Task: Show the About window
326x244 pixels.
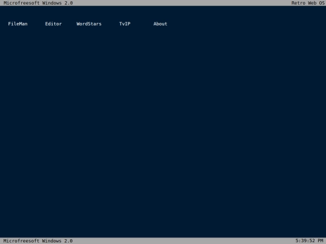Action: point(161,24)
